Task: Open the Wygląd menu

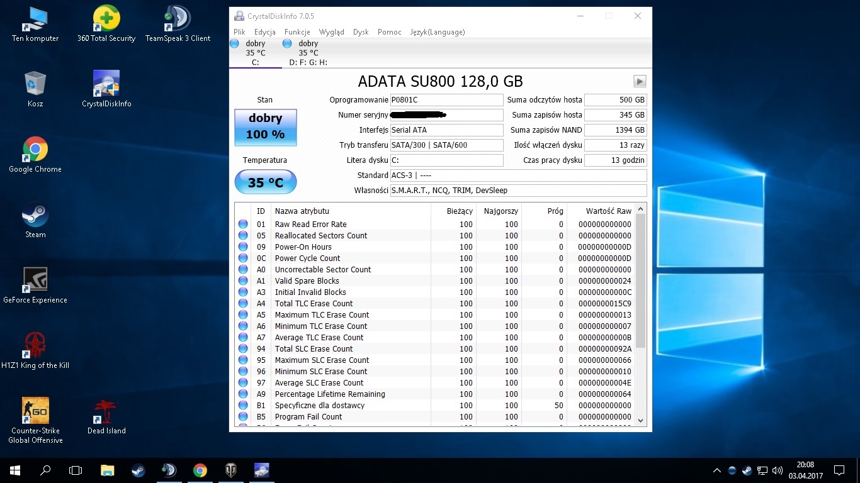Action: (x=332, y=32)
